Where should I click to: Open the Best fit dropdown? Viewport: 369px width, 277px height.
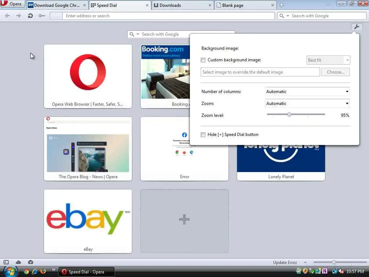[x=328, y=60]
